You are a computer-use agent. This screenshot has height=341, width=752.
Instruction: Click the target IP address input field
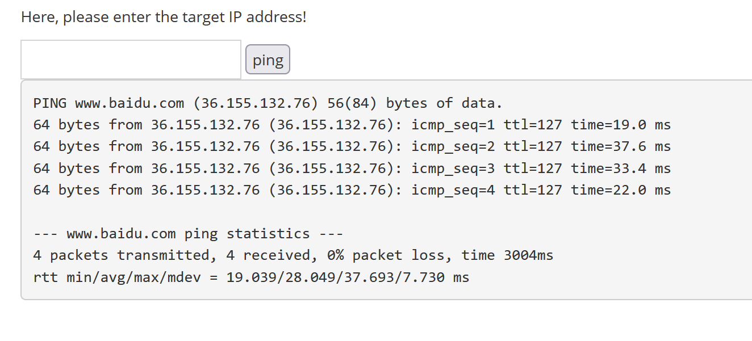click(x=131, y=60)
